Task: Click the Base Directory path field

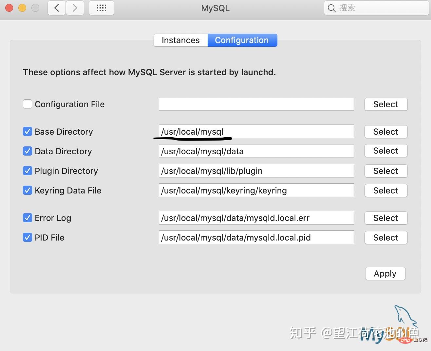Action: pos(256,131)
